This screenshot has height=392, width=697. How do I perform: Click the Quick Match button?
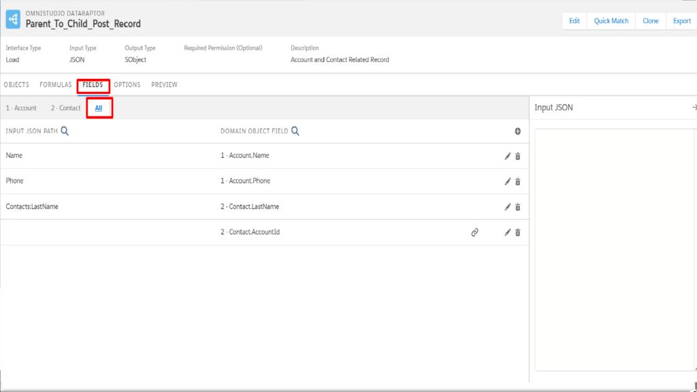pos(611,21)
